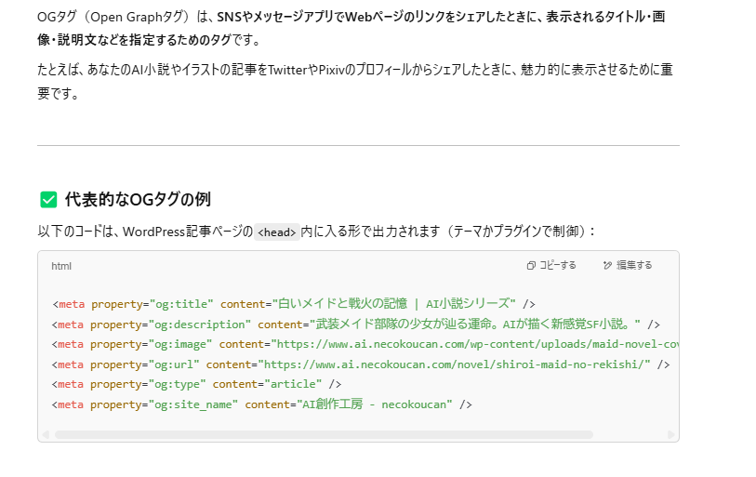Click the horizontal scrollbar thumb under the code
756x477 pixels.
point(324,434)
